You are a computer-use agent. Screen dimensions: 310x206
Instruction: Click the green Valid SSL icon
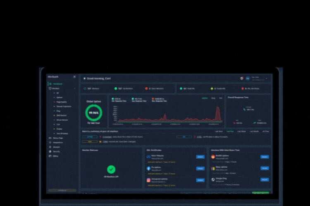coord(181,89)
